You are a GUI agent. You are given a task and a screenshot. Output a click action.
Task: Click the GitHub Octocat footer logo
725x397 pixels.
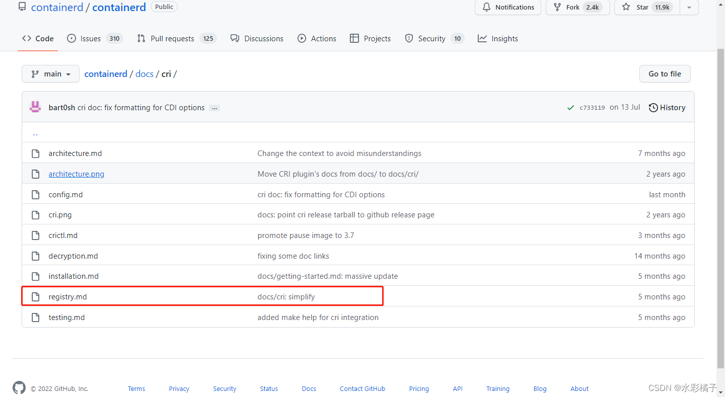(19, 387)
